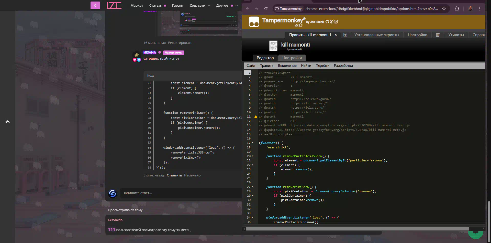This screenshot has height=243, width=491.
Task: Click the editor horizontal scrollbar
Action: [358, 229]
